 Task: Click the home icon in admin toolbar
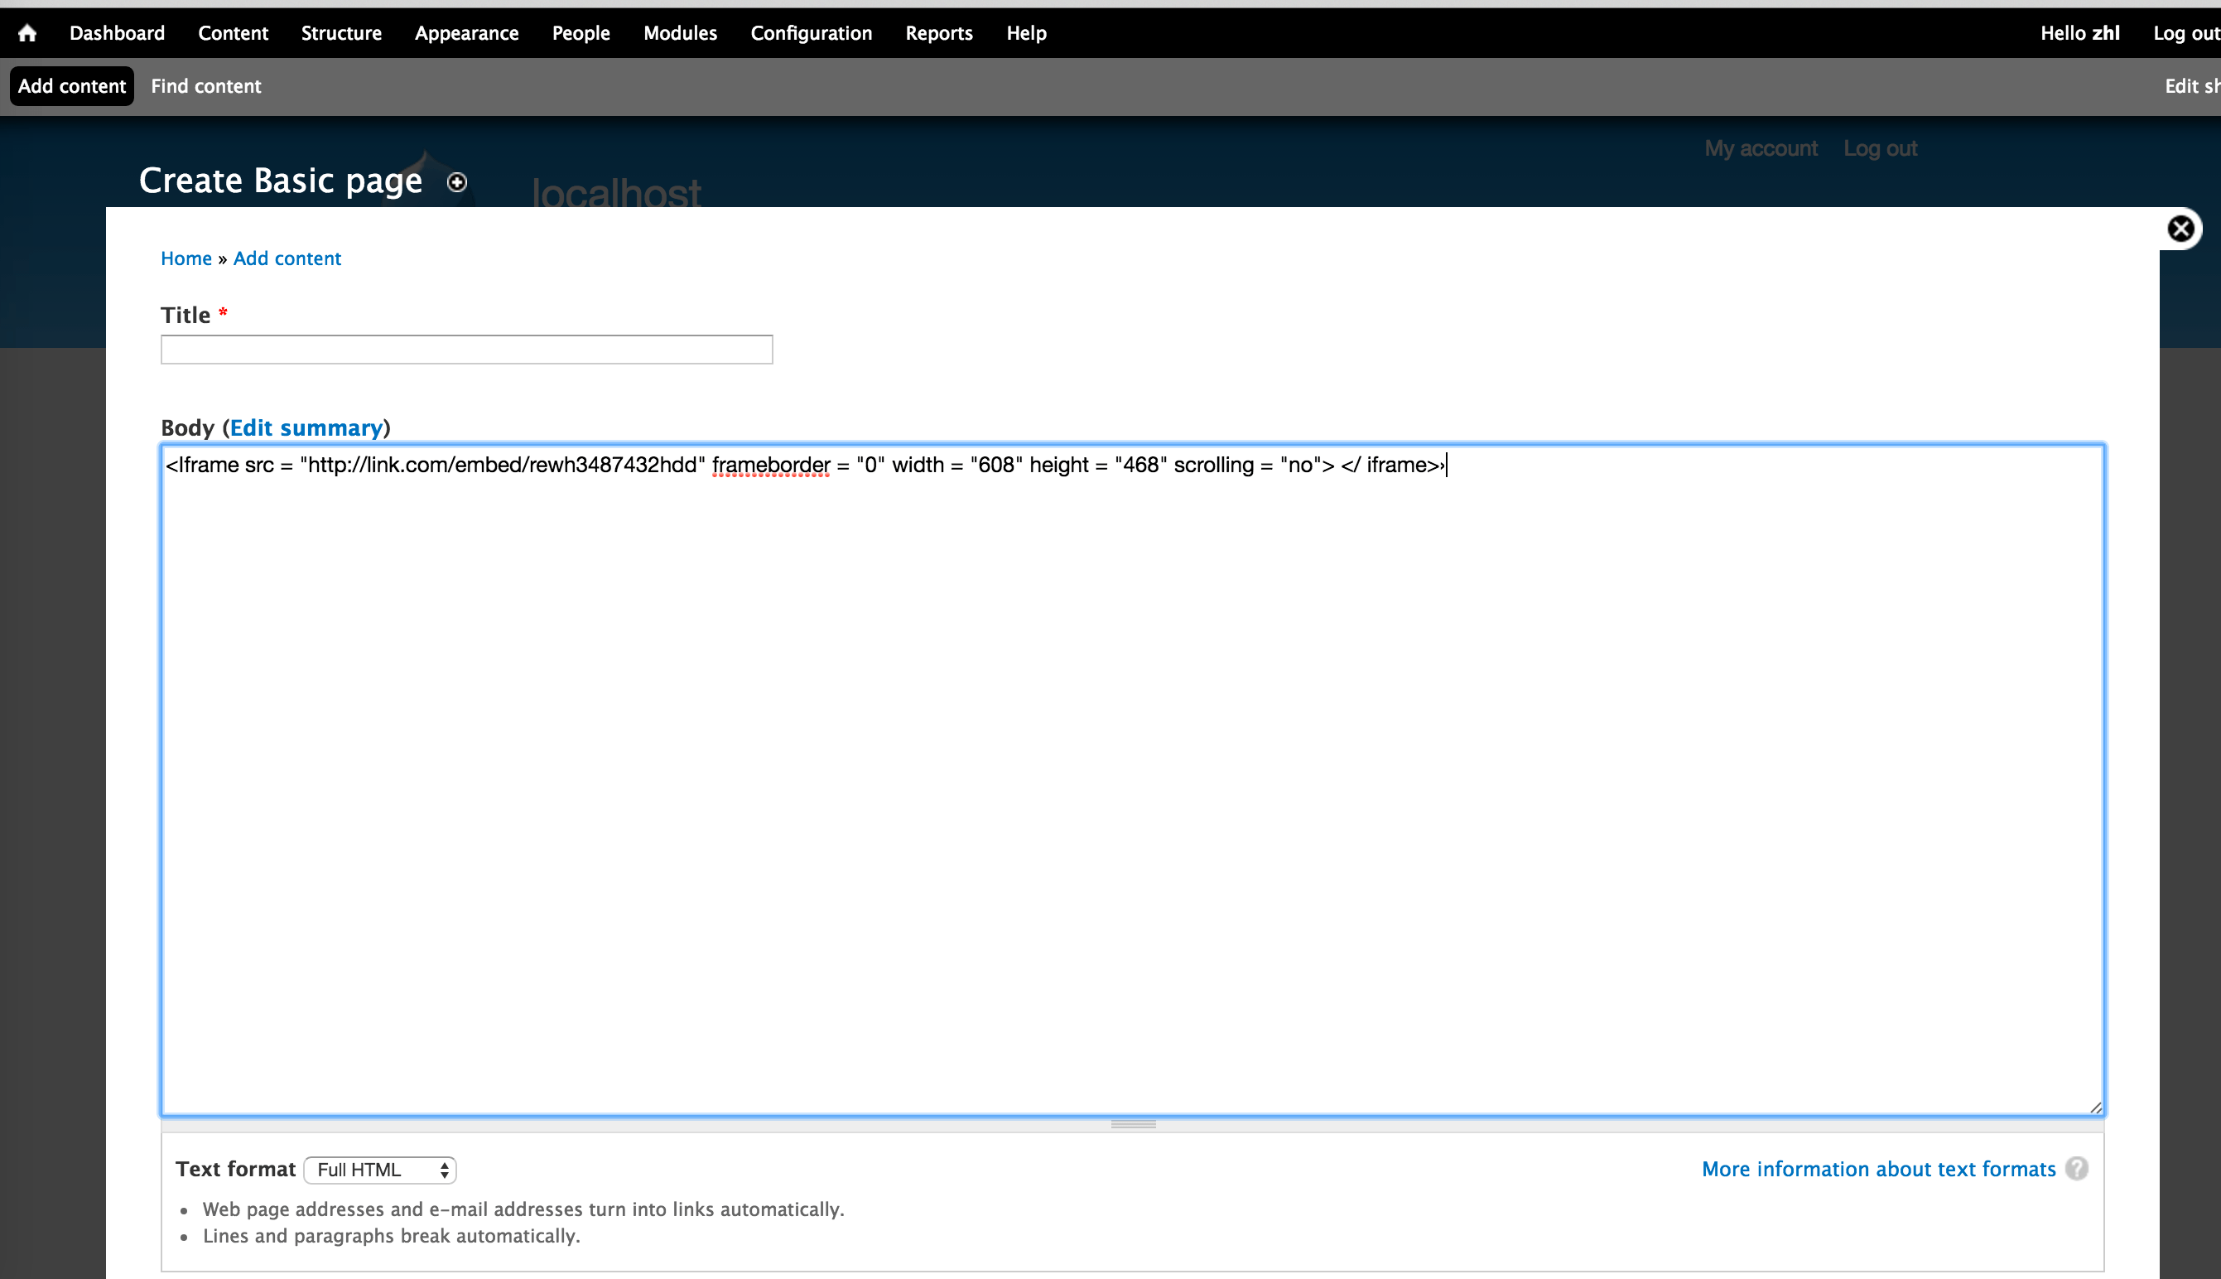pyautogui.click(x=27, y=33)
